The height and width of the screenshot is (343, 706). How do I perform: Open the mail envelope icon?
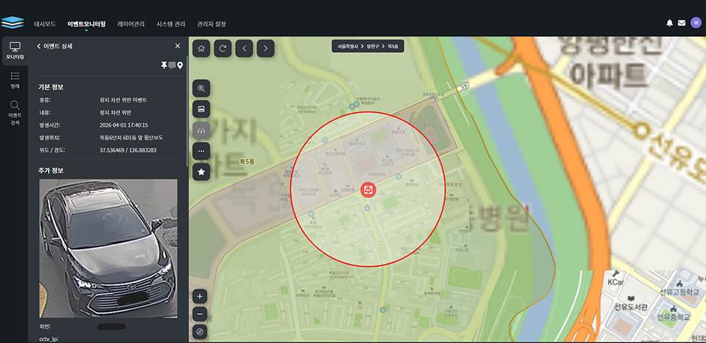(681, 23)
